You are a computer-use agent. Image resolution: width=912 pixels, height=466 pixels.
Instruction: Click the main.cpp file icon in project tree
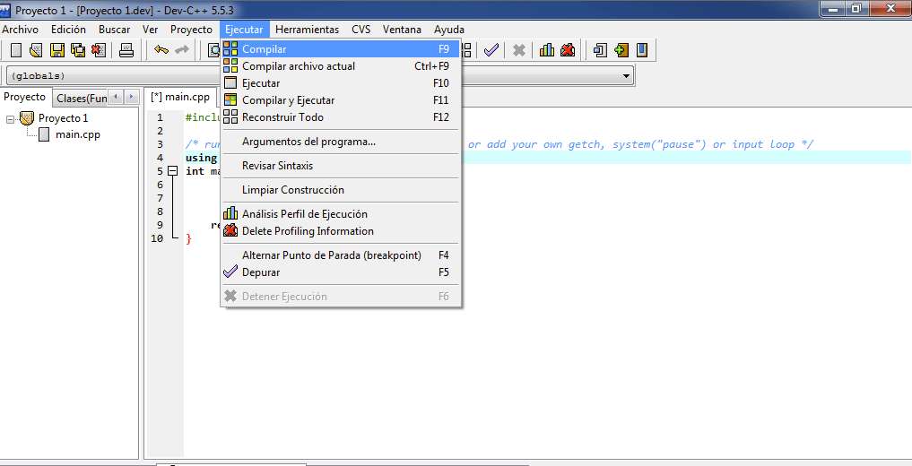tap(44, 134)
